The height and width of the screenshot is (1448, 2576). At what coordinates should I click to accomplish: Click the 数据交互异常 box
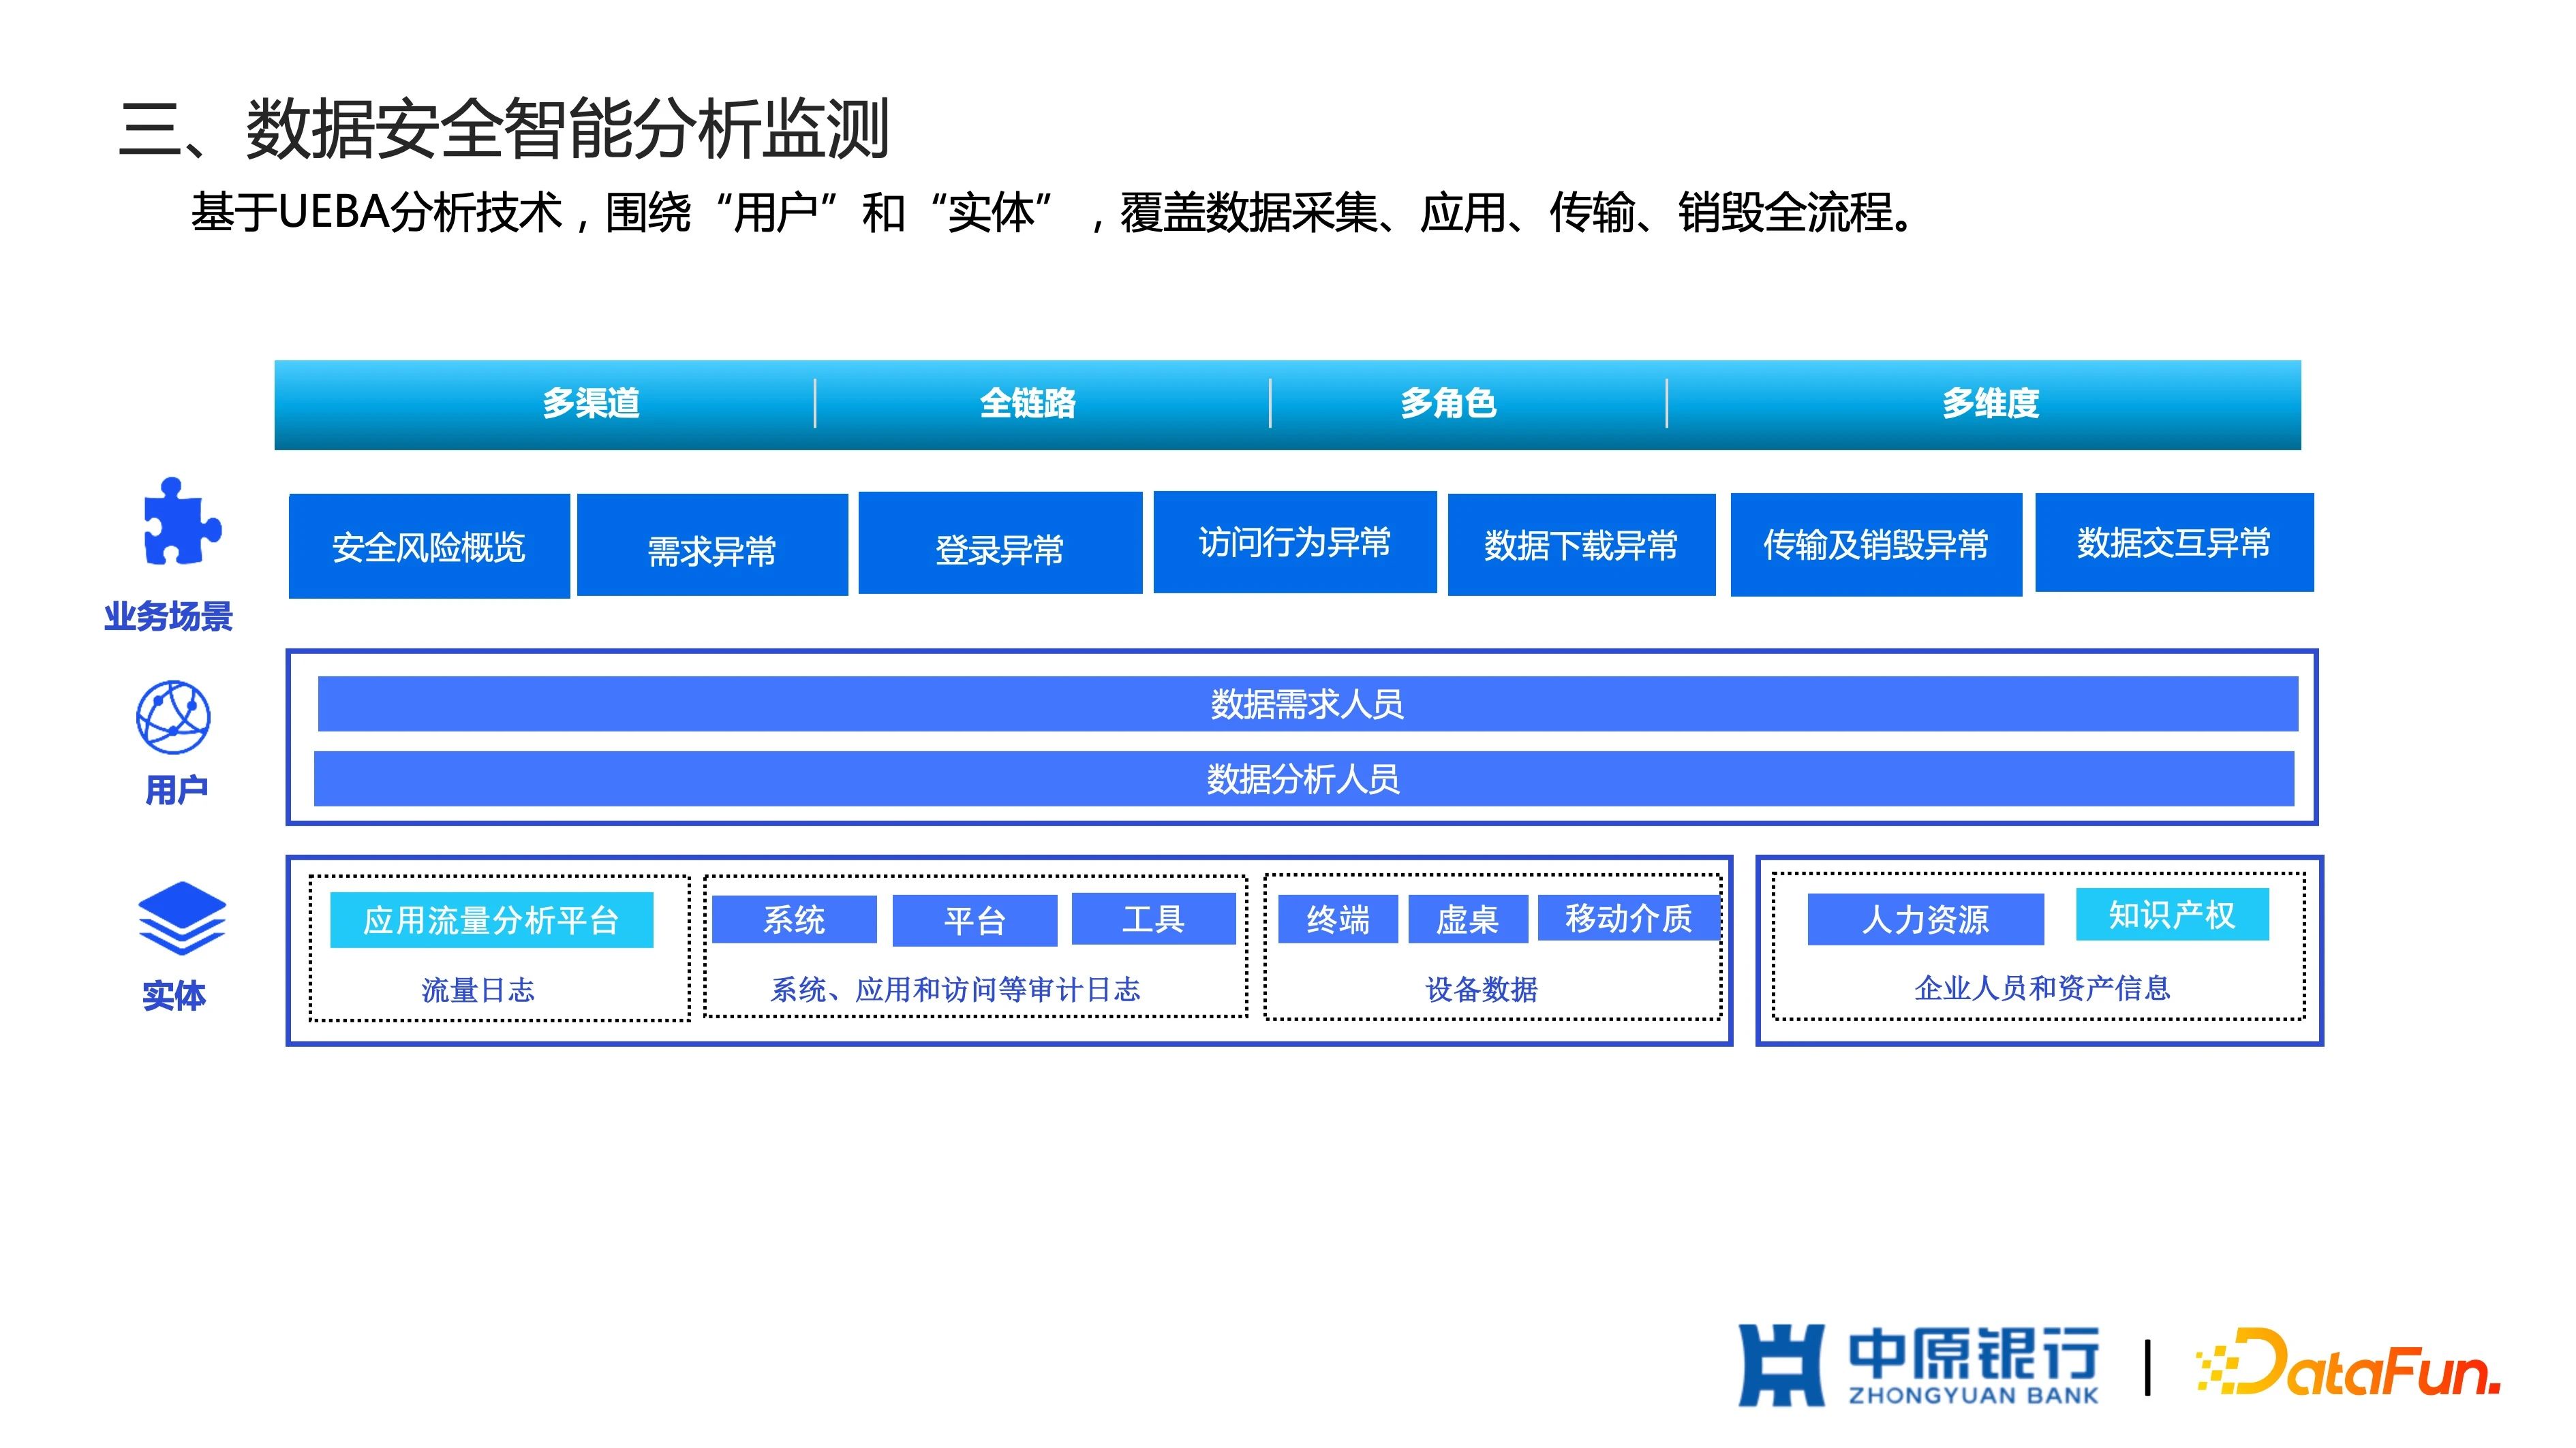tap(2174, 543)
